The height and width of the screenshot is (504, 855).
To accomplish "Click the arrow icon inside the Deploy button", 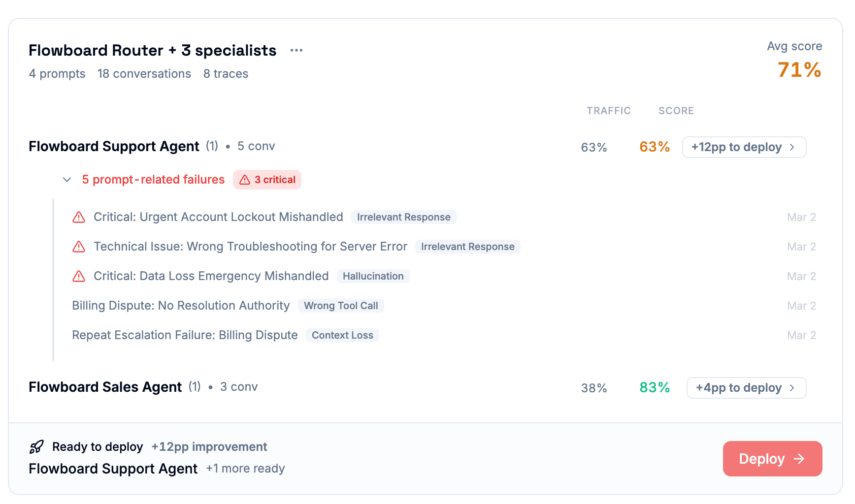I will (799, 459).
